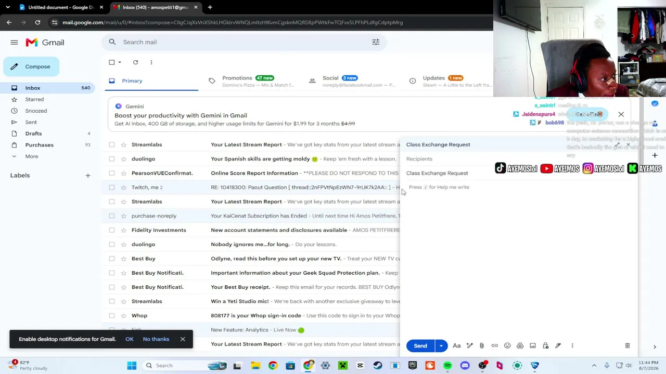
Task: Open File Explorer from the taskbar
Action: tap(255, 366)
